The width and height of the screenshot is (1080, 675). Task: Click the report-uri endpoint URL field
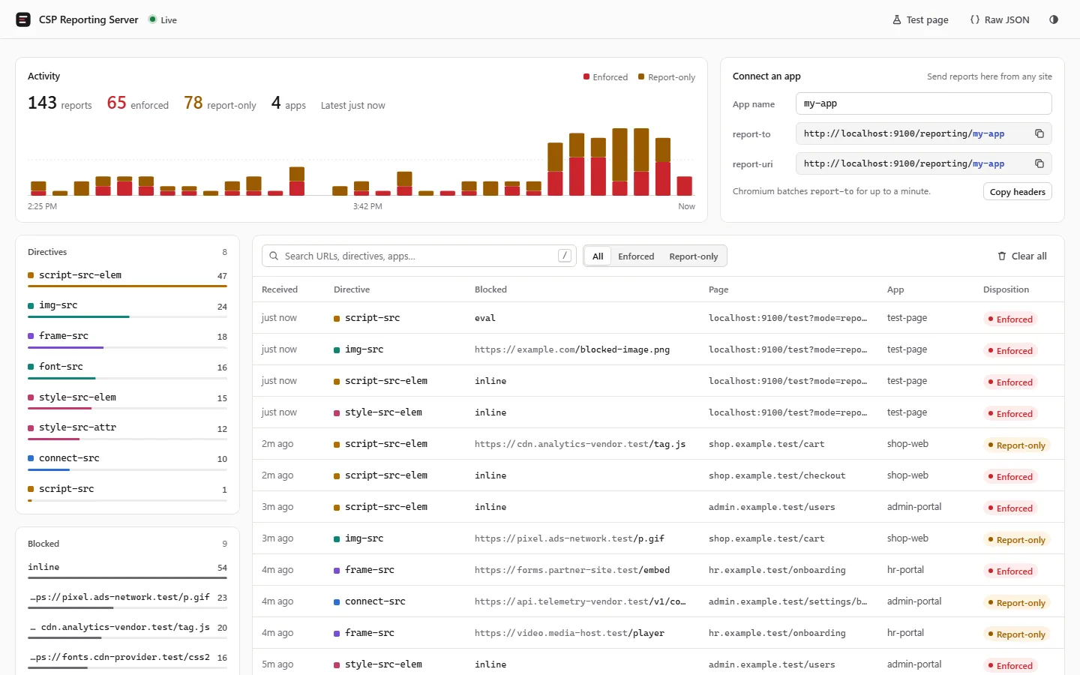coord(923,163)
